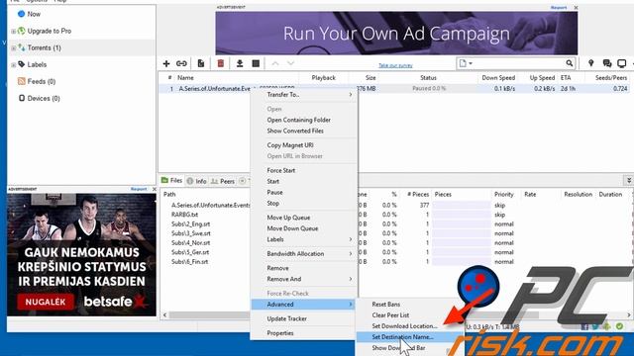
Task: Open Bandwidth Allocation submenu
Action: point(304,253)
